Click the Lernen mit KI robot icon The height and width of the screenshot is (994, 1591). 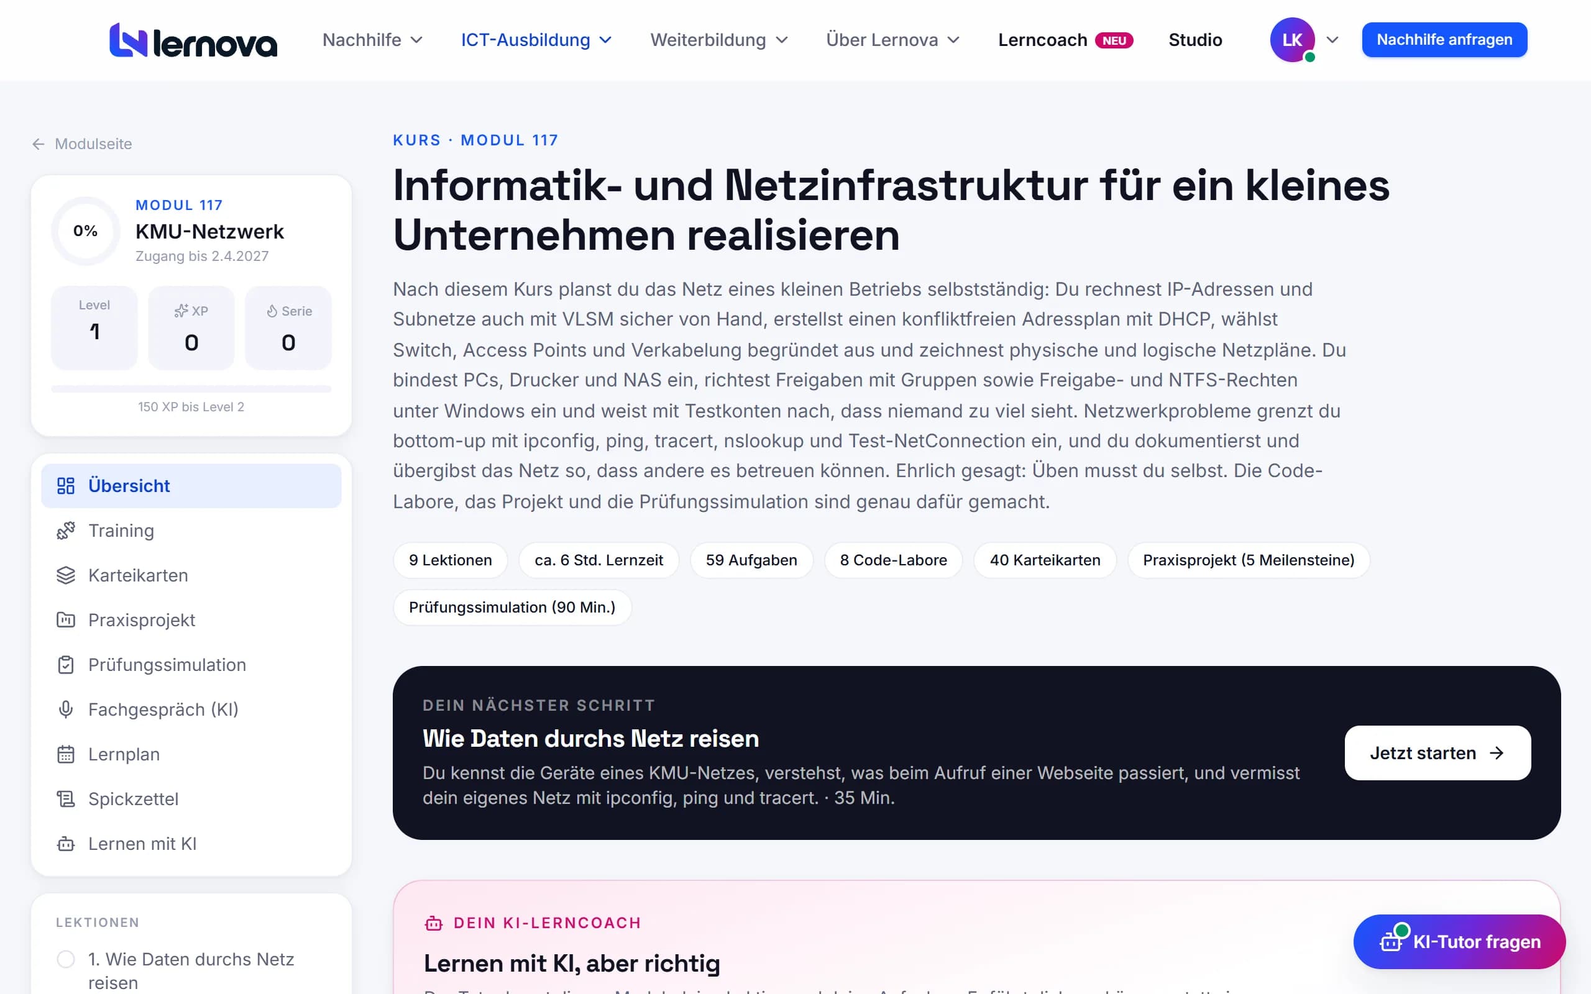[x=66, y=844]
